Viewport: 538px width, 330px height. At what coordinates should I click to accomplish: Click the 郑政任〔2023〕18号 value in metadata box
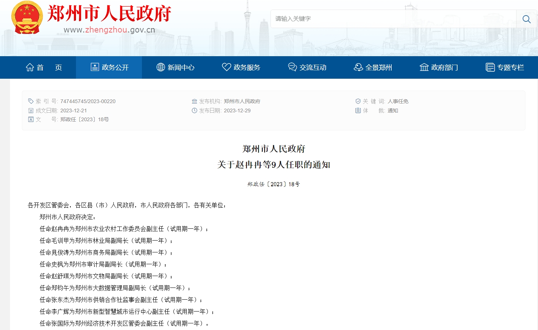[x=84, y=119]
